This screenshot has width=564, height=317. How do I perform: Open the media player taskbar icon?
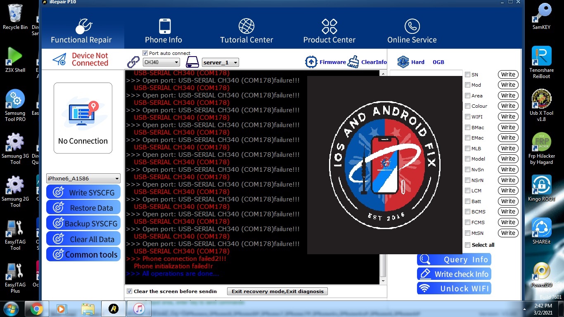pyautogui.click(x=61, y=309)
